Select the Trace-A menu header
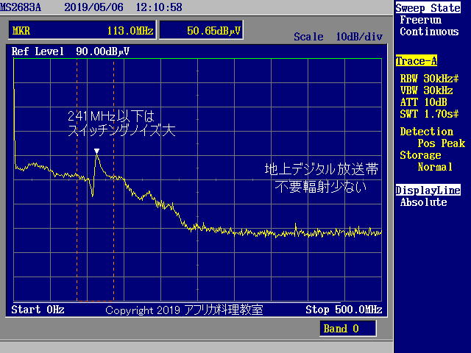The height and width of the screenshot is (353, 471). (x=416, y=61)
